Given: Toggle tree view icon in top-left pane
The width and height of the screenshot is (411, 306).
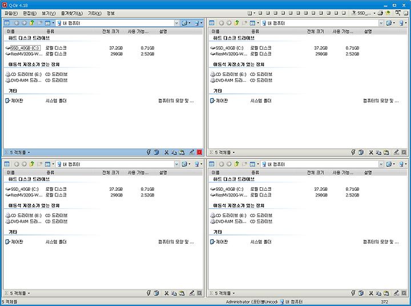Looking at the screenshot, I should pyautogui.click(x=7, y=23).
